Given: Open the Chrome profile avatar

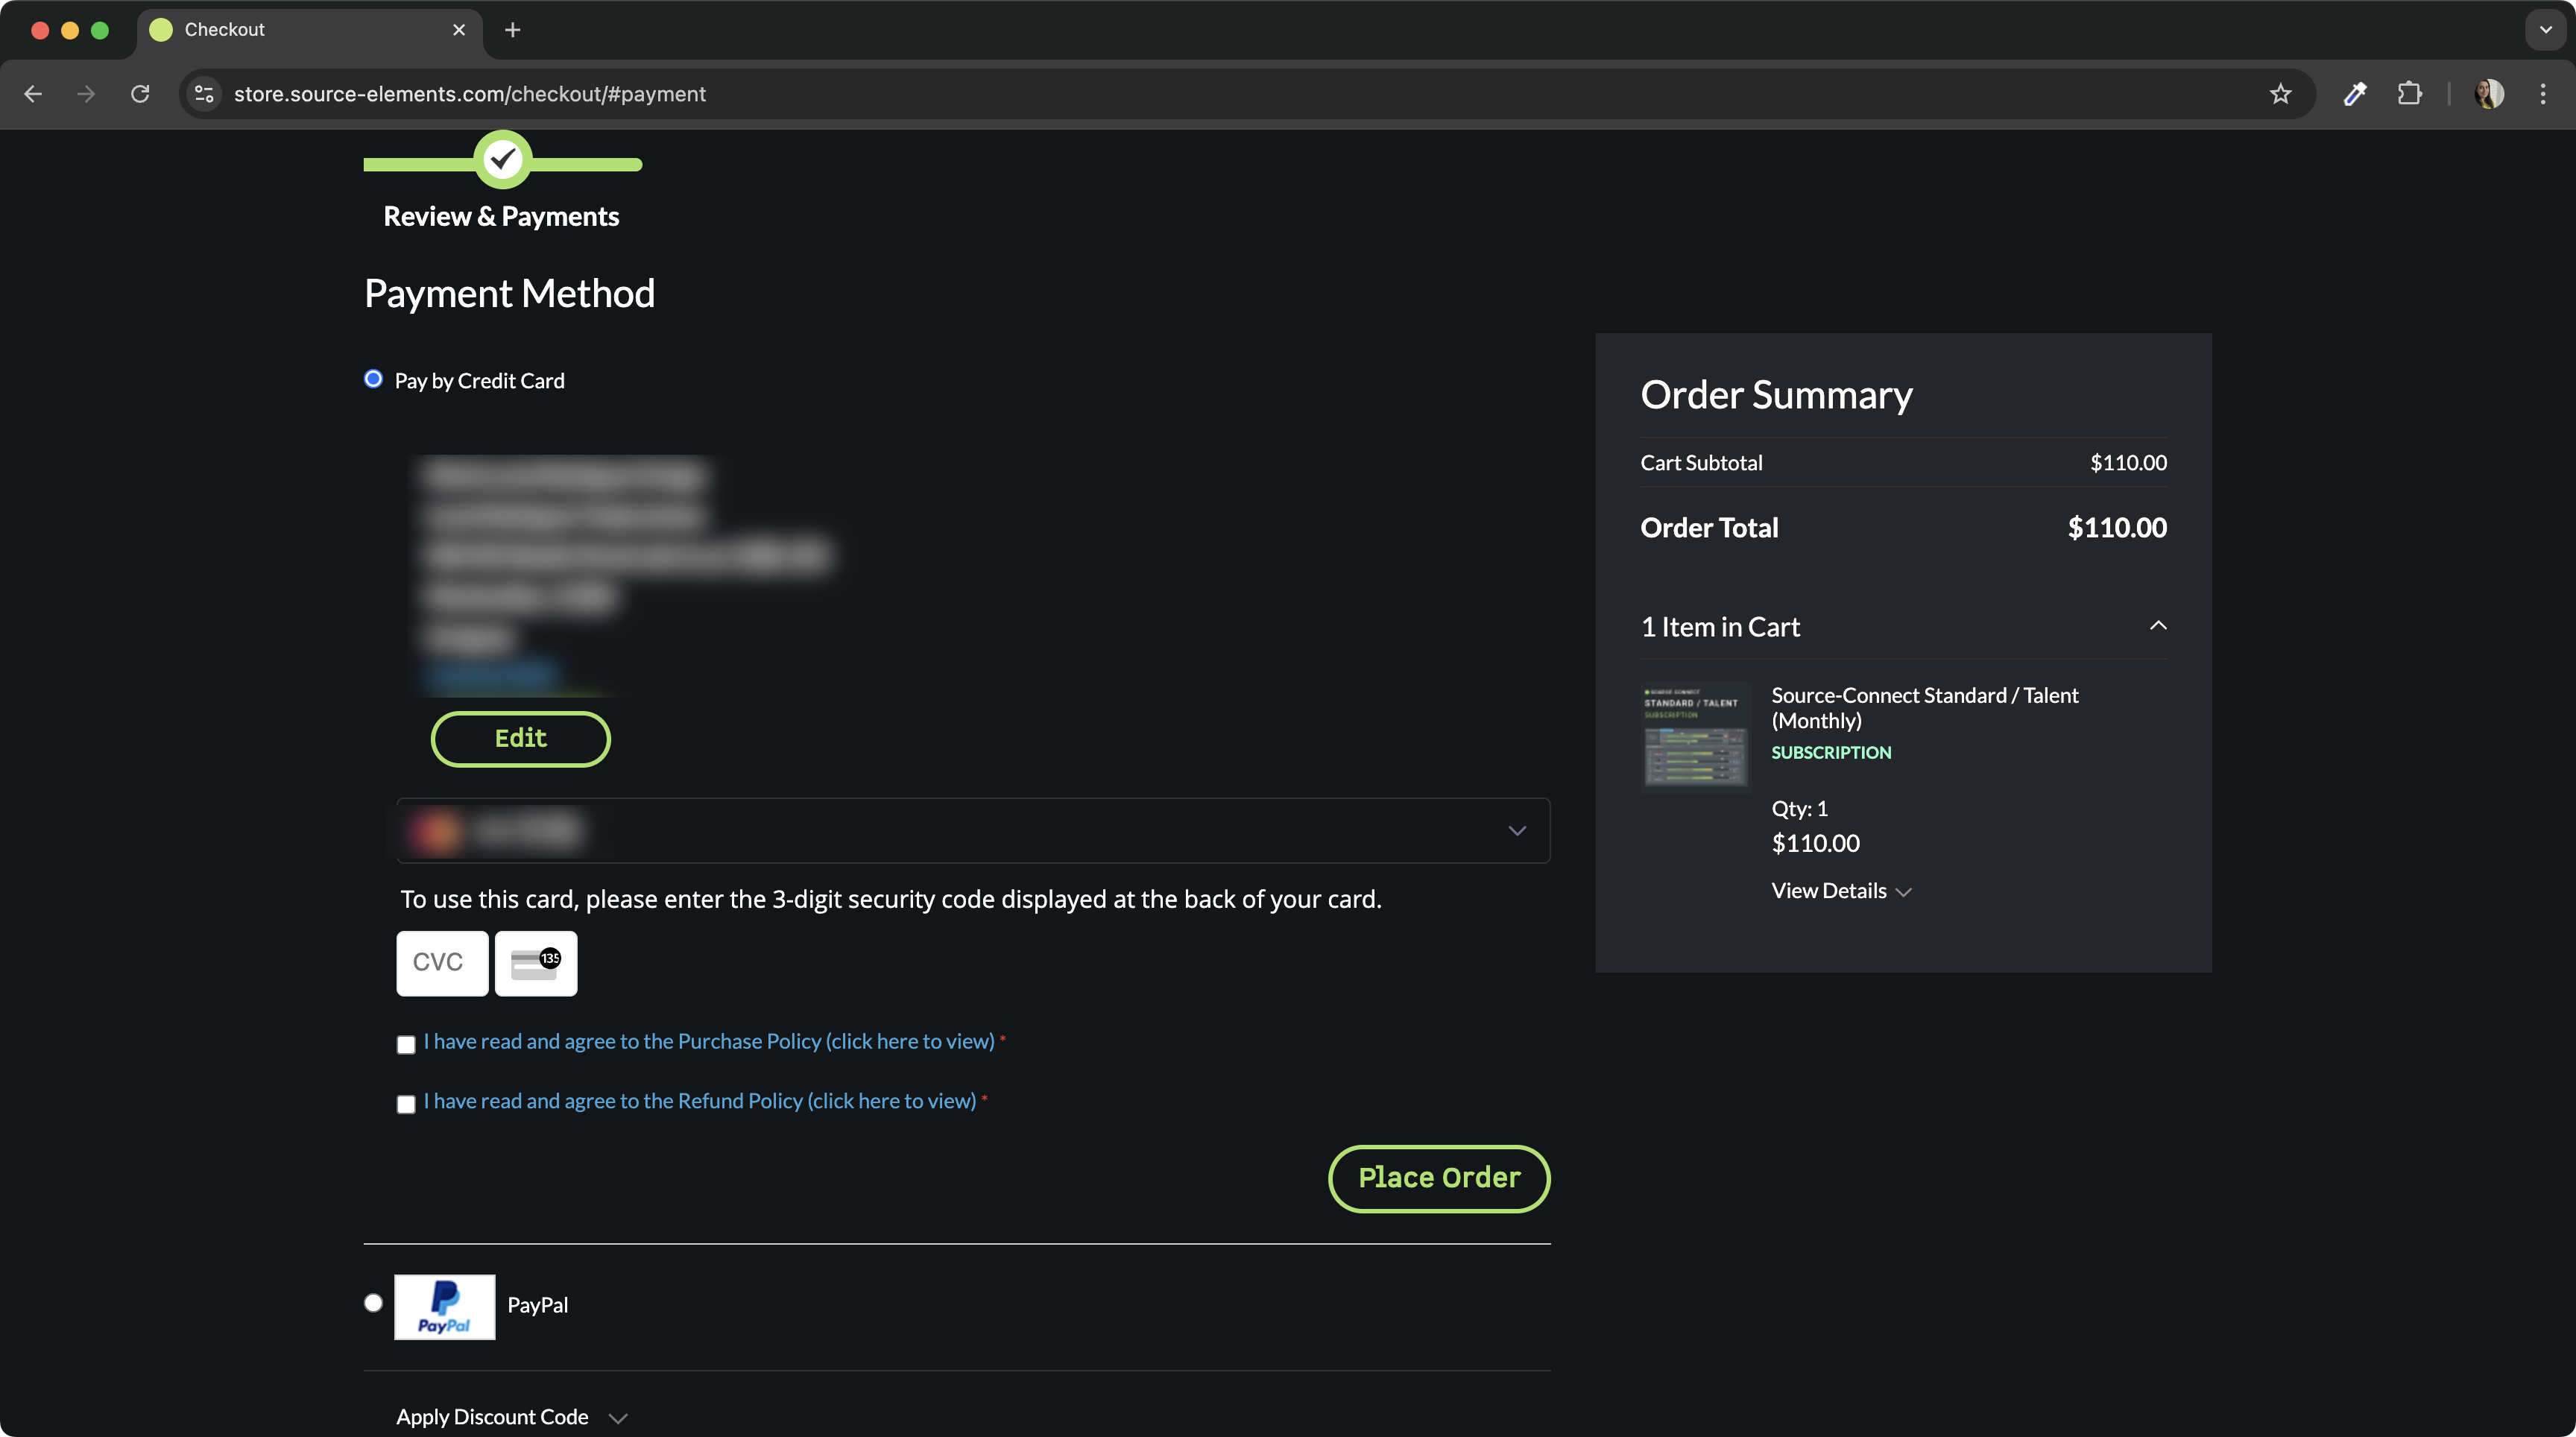Looking at the screenshot, I should point(2489,94).
